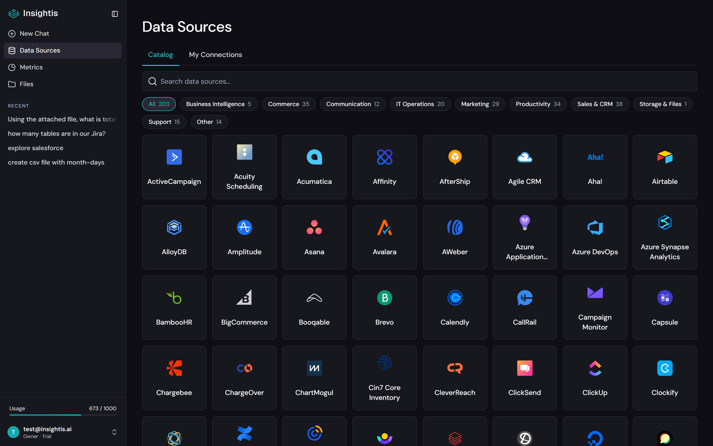
Task: Select the AfterShip icon
Action: click(455, 157)
